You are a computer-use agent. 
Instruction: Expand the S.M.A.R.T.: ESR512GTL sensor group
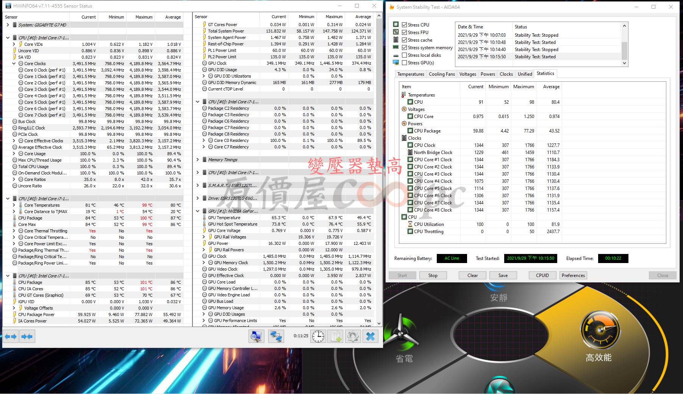click(x=197, y=185)
